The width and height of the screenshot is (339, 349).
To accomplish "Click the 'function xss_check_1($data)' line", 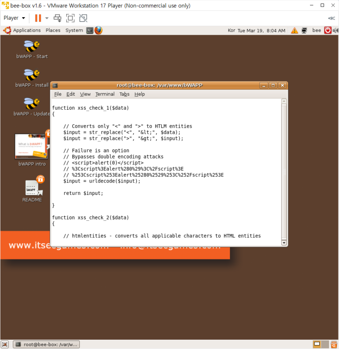I will 90,108.
